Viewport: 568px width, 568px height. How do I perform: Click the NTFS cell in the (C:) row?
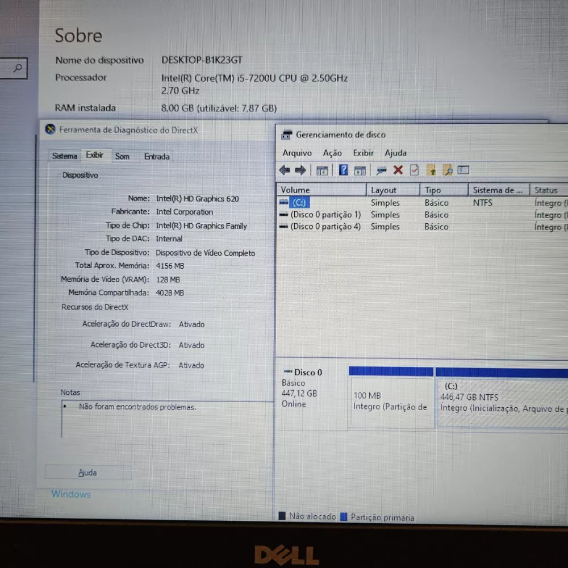click(482, 203)
